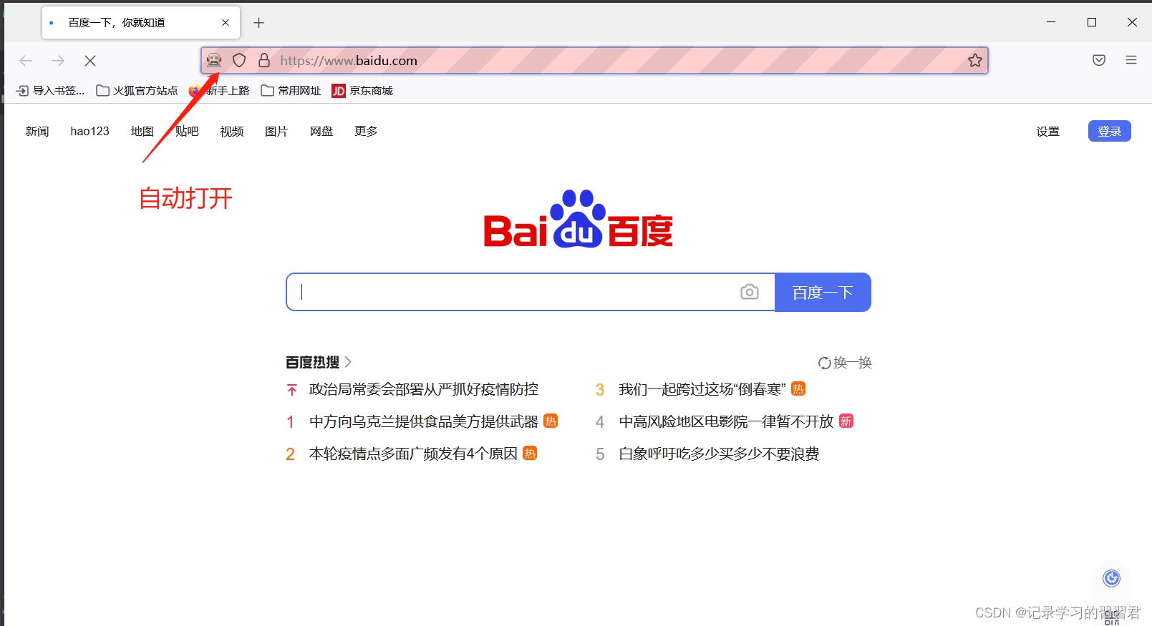Open hot search 我们一起跨过这场"倒春寒"
The width and height of the screenshot is (1152, 626).
702,390
